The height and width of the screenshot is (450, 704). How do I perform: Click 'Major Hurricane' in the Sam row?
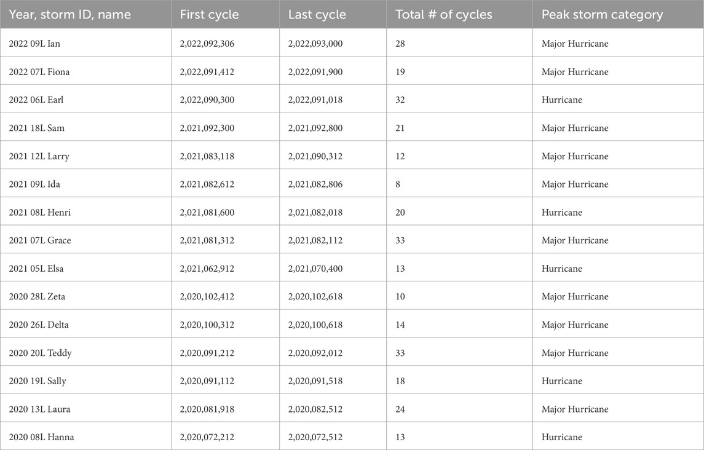pyautogui.click(x=575, y=128)
